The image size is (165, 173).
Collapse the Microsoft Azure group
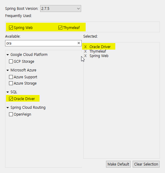coord(7,70)
